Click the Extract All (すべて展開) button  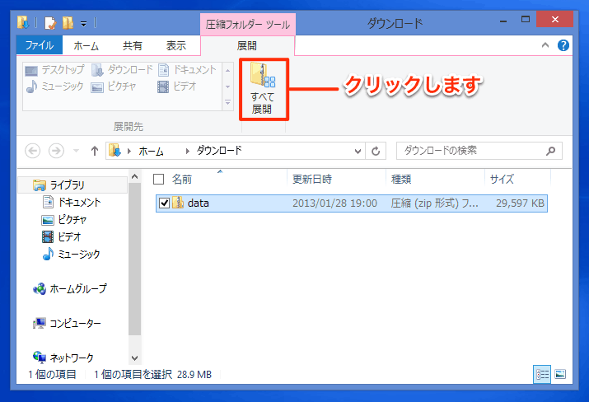point(263,89)
